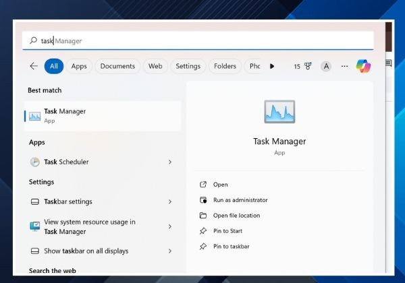Image resolution: width=405 pixels, height=283 pixels.
Task: Click inside the search text field
Action: click(x=198, y=40)
